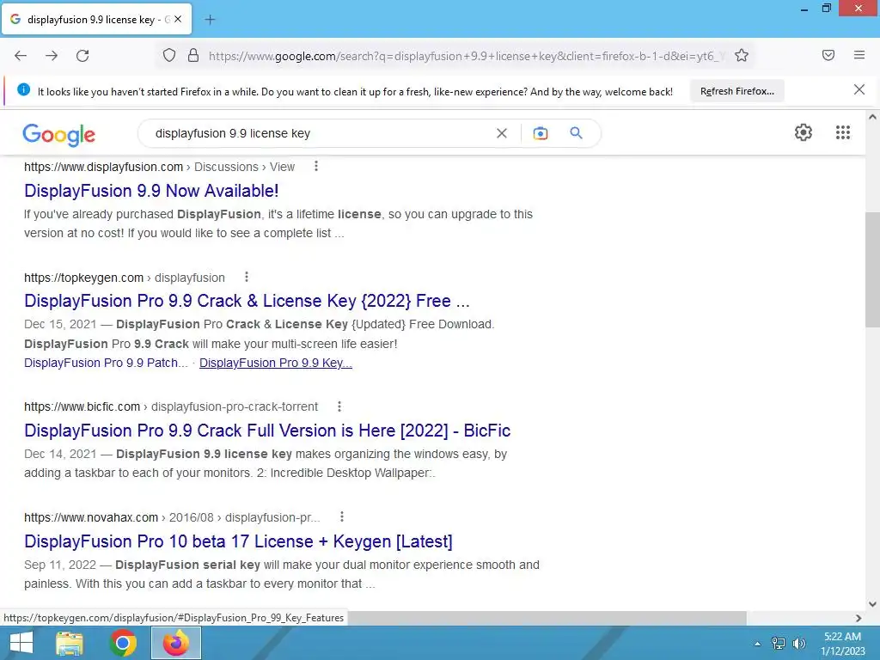The image size is (880, 660).
Task: Bookmark this page with the star icon
Action: tap(742, 55)
